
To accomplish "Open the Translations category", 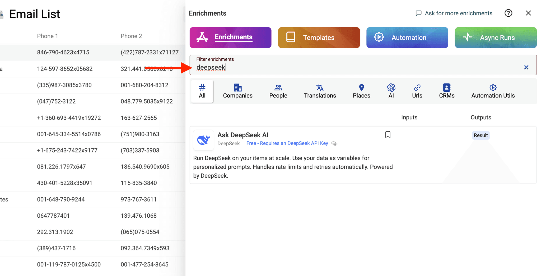I will 320,91.
